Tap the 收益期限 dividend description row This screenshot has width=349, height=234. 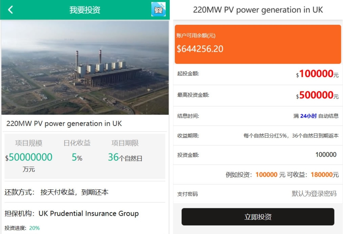pos(258,136)
